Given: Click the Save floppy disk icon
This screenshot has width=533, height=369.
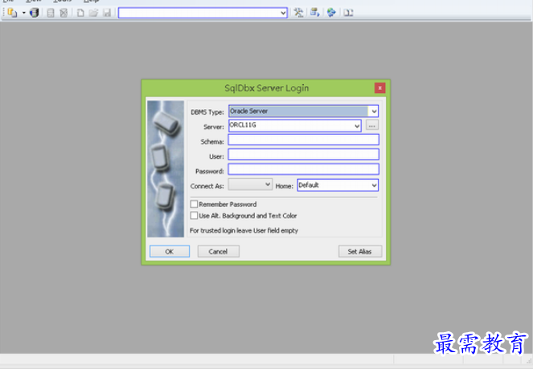Looking at the screenshot, I should pyautogui.click(x=106, y=13).
